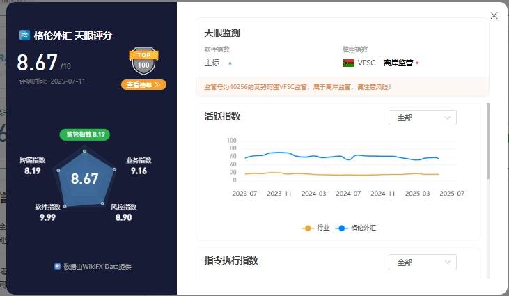Click the 8.67 score in radar center

[85, 179]
